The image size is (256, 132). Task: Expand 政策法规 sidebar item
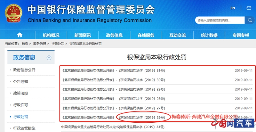[21, 93]
